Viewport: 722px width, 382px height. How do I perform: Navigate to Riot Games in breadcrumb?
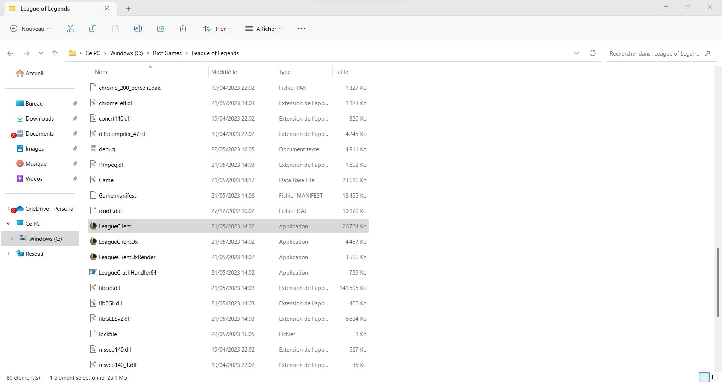tap(167, 53)
